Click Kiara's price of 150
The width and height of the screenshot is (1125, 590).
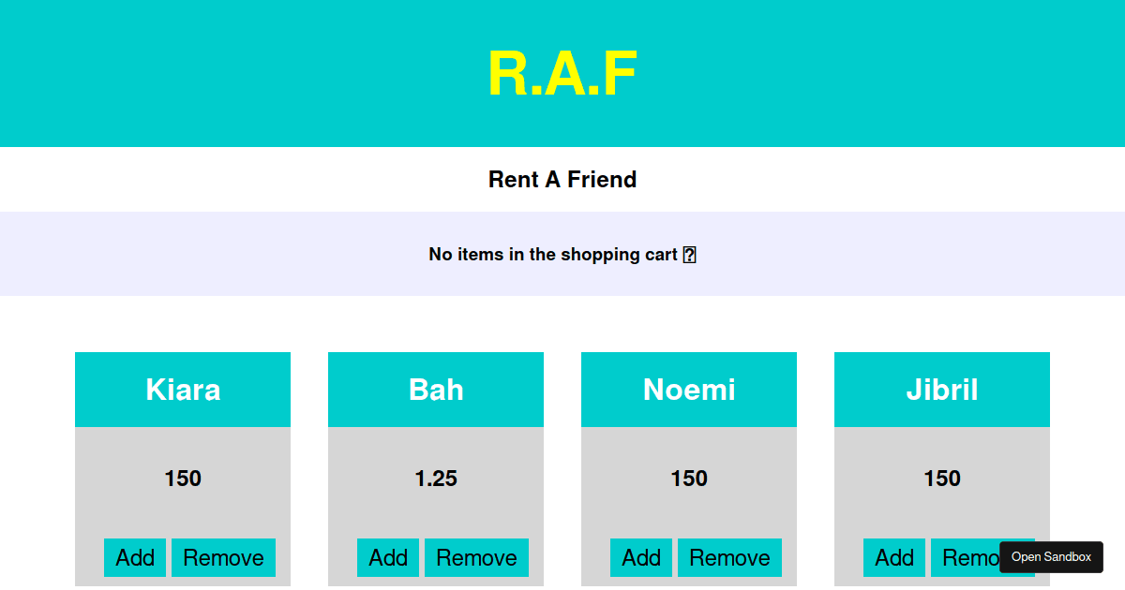[183, 478]
